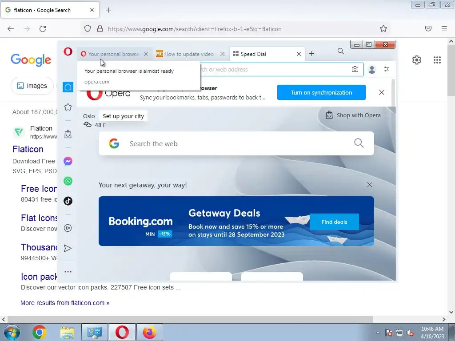Image resolution: width=455 pixels, height=341 pixels.
Task: Open 'More results from flaticon.com' link
Action: click(65, 303)
